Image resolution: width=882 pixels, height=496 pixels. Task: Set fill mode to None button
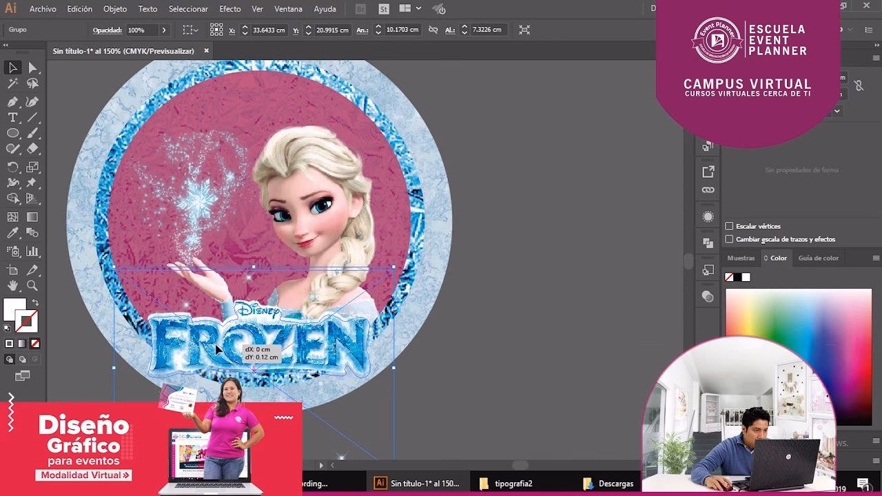[x=35, y=344]
